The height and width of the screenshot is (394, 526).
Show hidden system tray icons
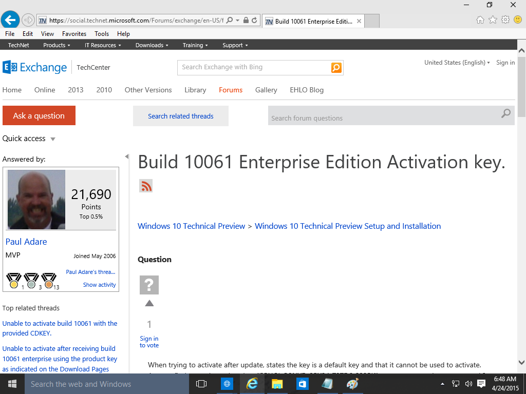(x=442, y=384)
